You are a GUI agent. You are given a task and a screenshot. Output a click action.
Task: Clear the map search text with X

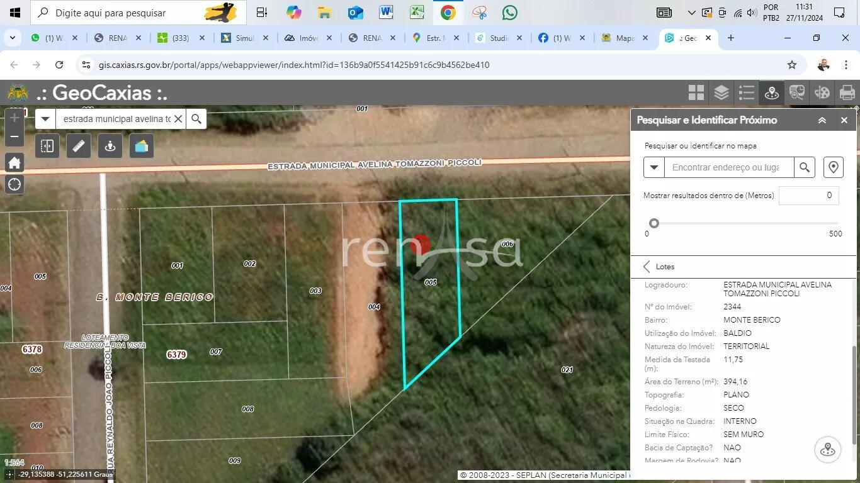coord(178,119)
